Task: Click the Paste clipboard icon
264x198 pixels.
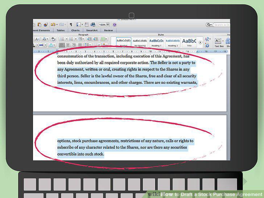Action: (40, 25)
